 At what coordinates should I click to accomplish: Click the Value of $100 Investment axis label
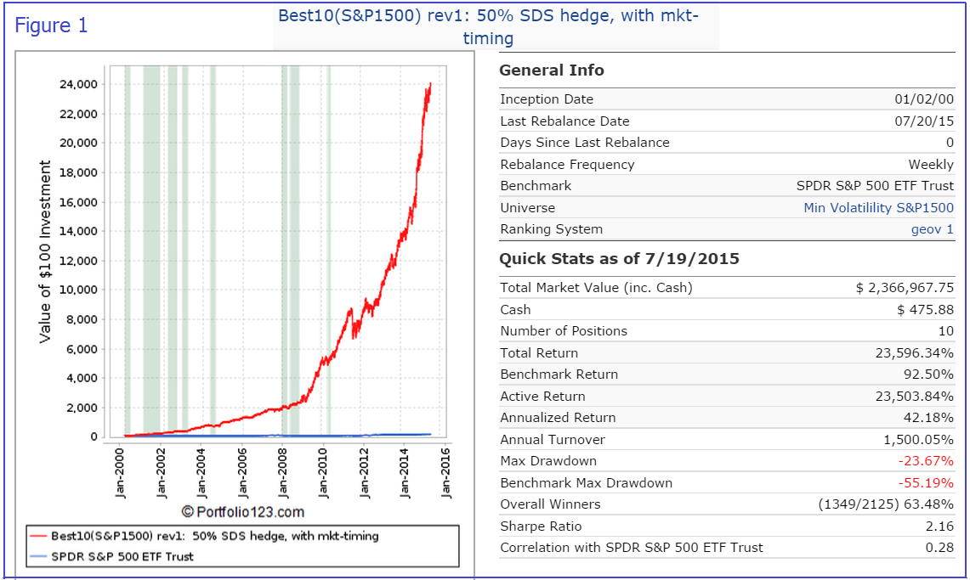(x=44, y=251)
